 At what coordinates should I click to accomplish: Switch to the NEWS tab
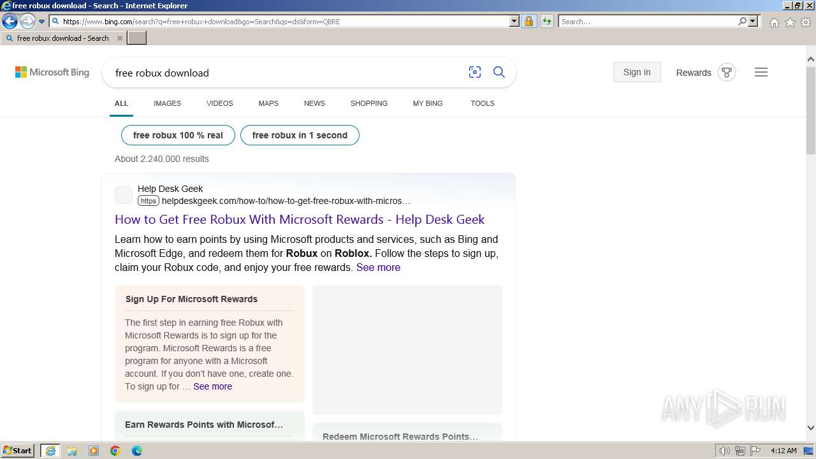click(x=314, y=103)
